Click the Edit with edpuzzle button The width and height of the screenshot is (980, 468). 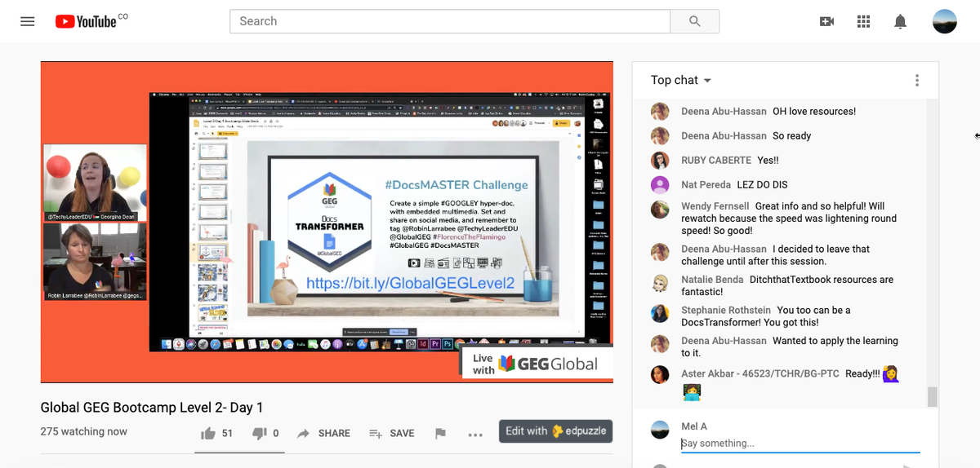pyautogui.click(x=555, y=430)
